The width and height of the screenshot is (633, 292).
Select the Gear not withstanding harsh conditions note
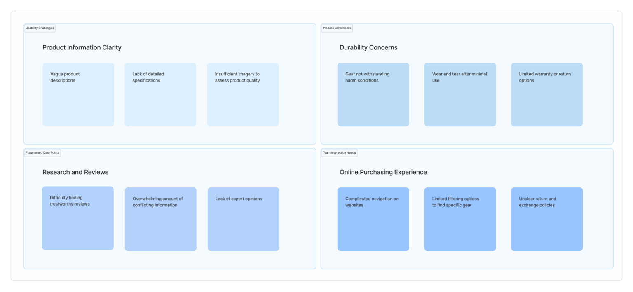coord(373,94)
